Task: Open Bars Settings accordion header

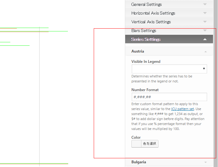Action: [169, 30]
